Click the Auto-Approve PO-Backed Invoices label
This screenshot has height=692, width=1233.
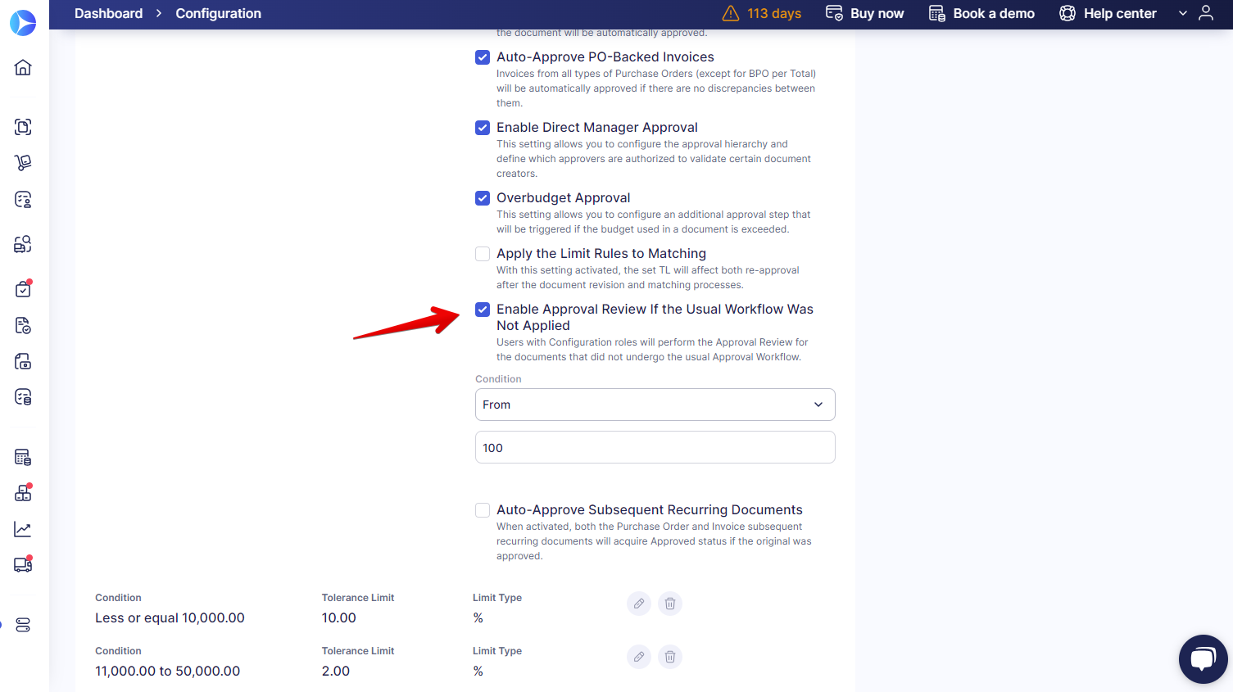click(605, 57)
